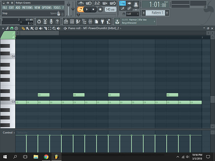
Task: Click the song position slider handle
Action: tap(79, 15)
